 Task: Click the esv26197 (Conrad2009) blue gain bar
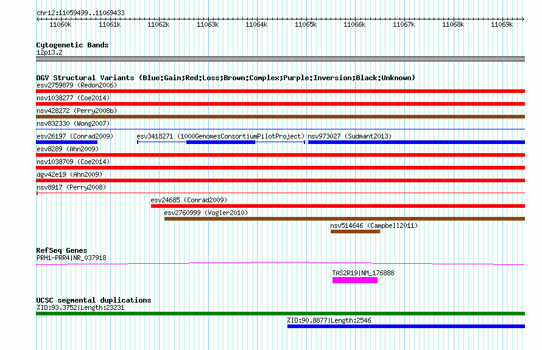[67, 142]
